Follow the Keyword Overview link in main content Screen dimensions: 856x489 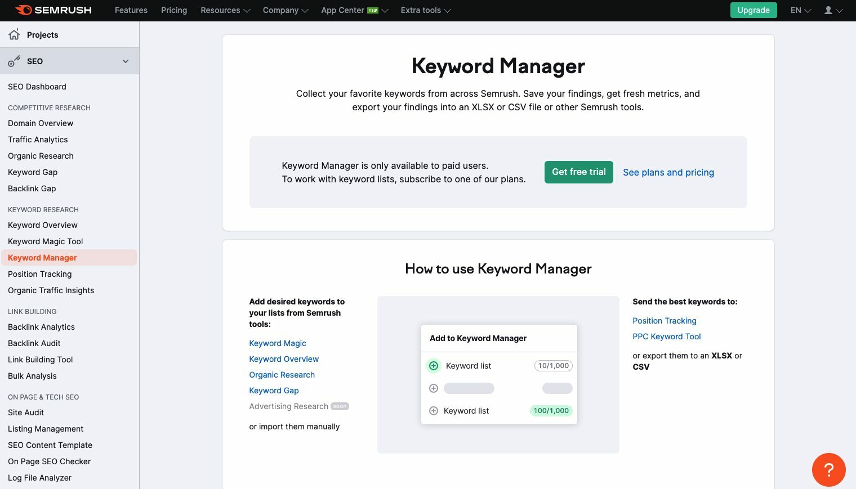[284, 359]
